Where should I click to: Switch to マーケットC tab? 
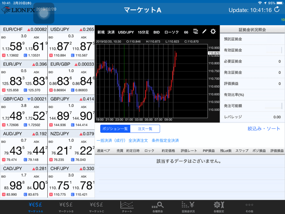tap(96, 206)
